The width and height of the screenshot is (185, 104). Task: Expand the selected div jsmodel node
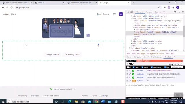pos(135,32)
